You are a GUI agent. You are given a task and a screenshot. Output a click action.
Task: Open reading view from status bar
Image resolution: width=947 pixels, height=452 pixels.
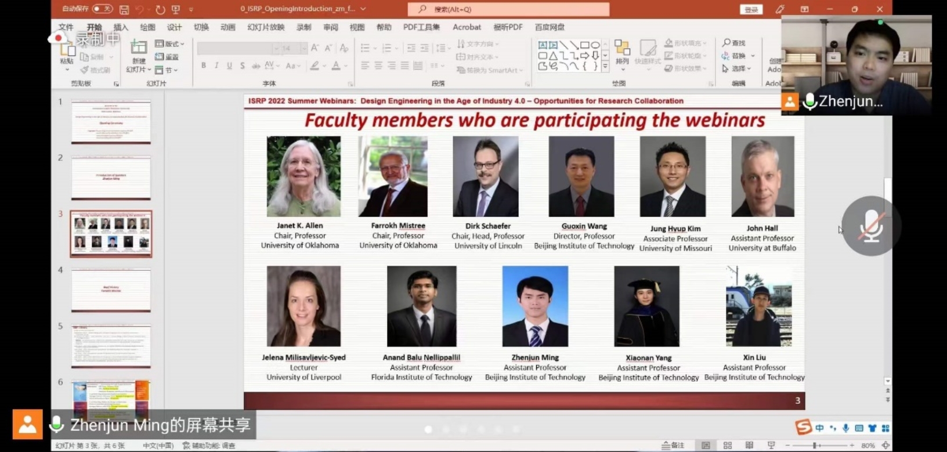[x=749, y=446]
